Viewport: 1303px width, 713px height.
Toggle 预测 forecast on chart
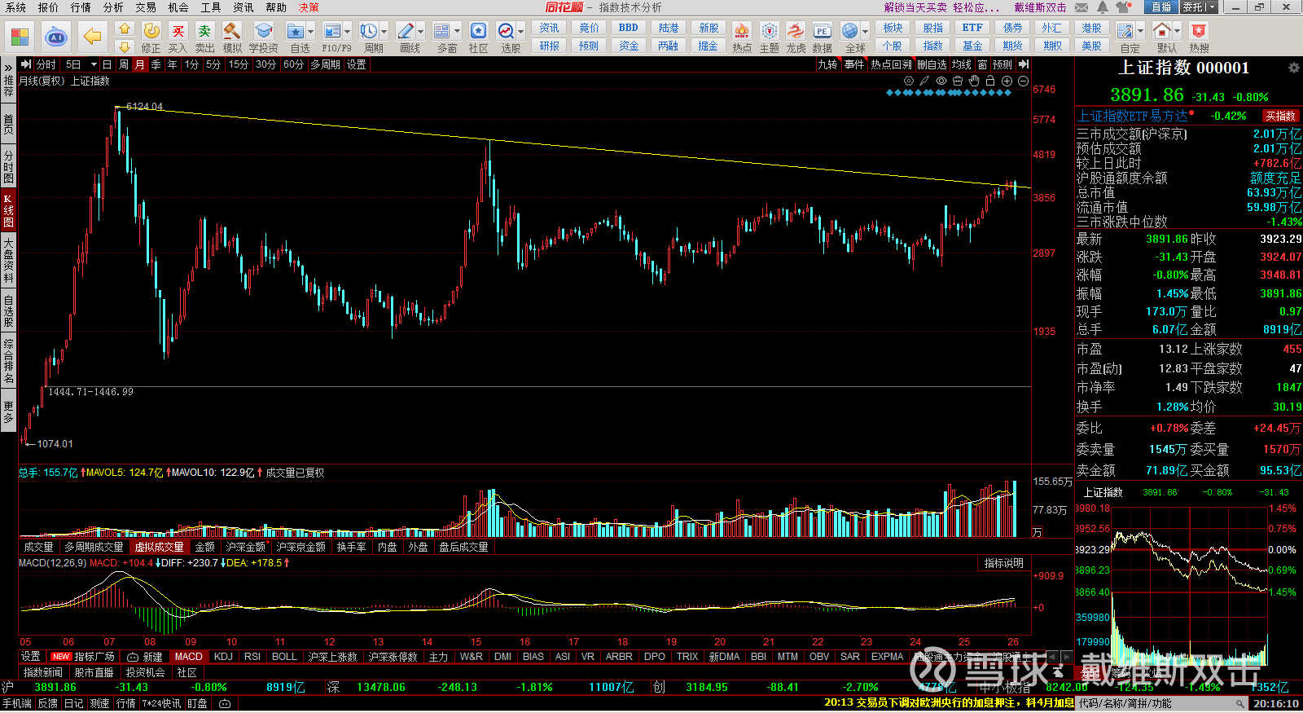(1002, 64)
